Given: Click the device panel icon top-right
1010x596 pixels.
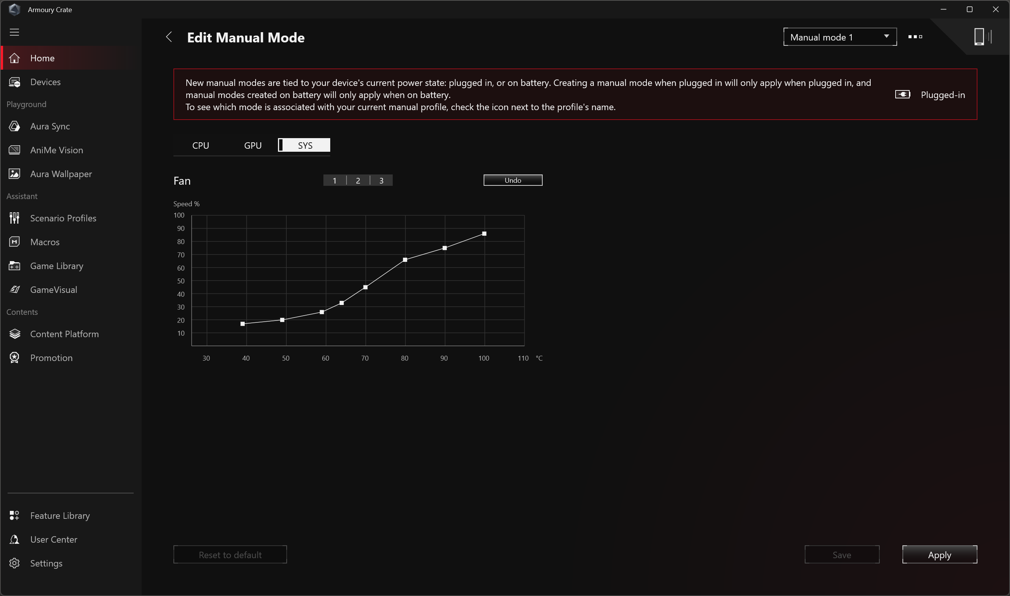Looking at the screenshot, I should [x=982, y=37].
